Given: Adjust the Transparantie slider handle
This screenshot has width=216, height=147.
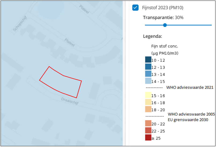Looking at the screenshot, I should 165,25.
